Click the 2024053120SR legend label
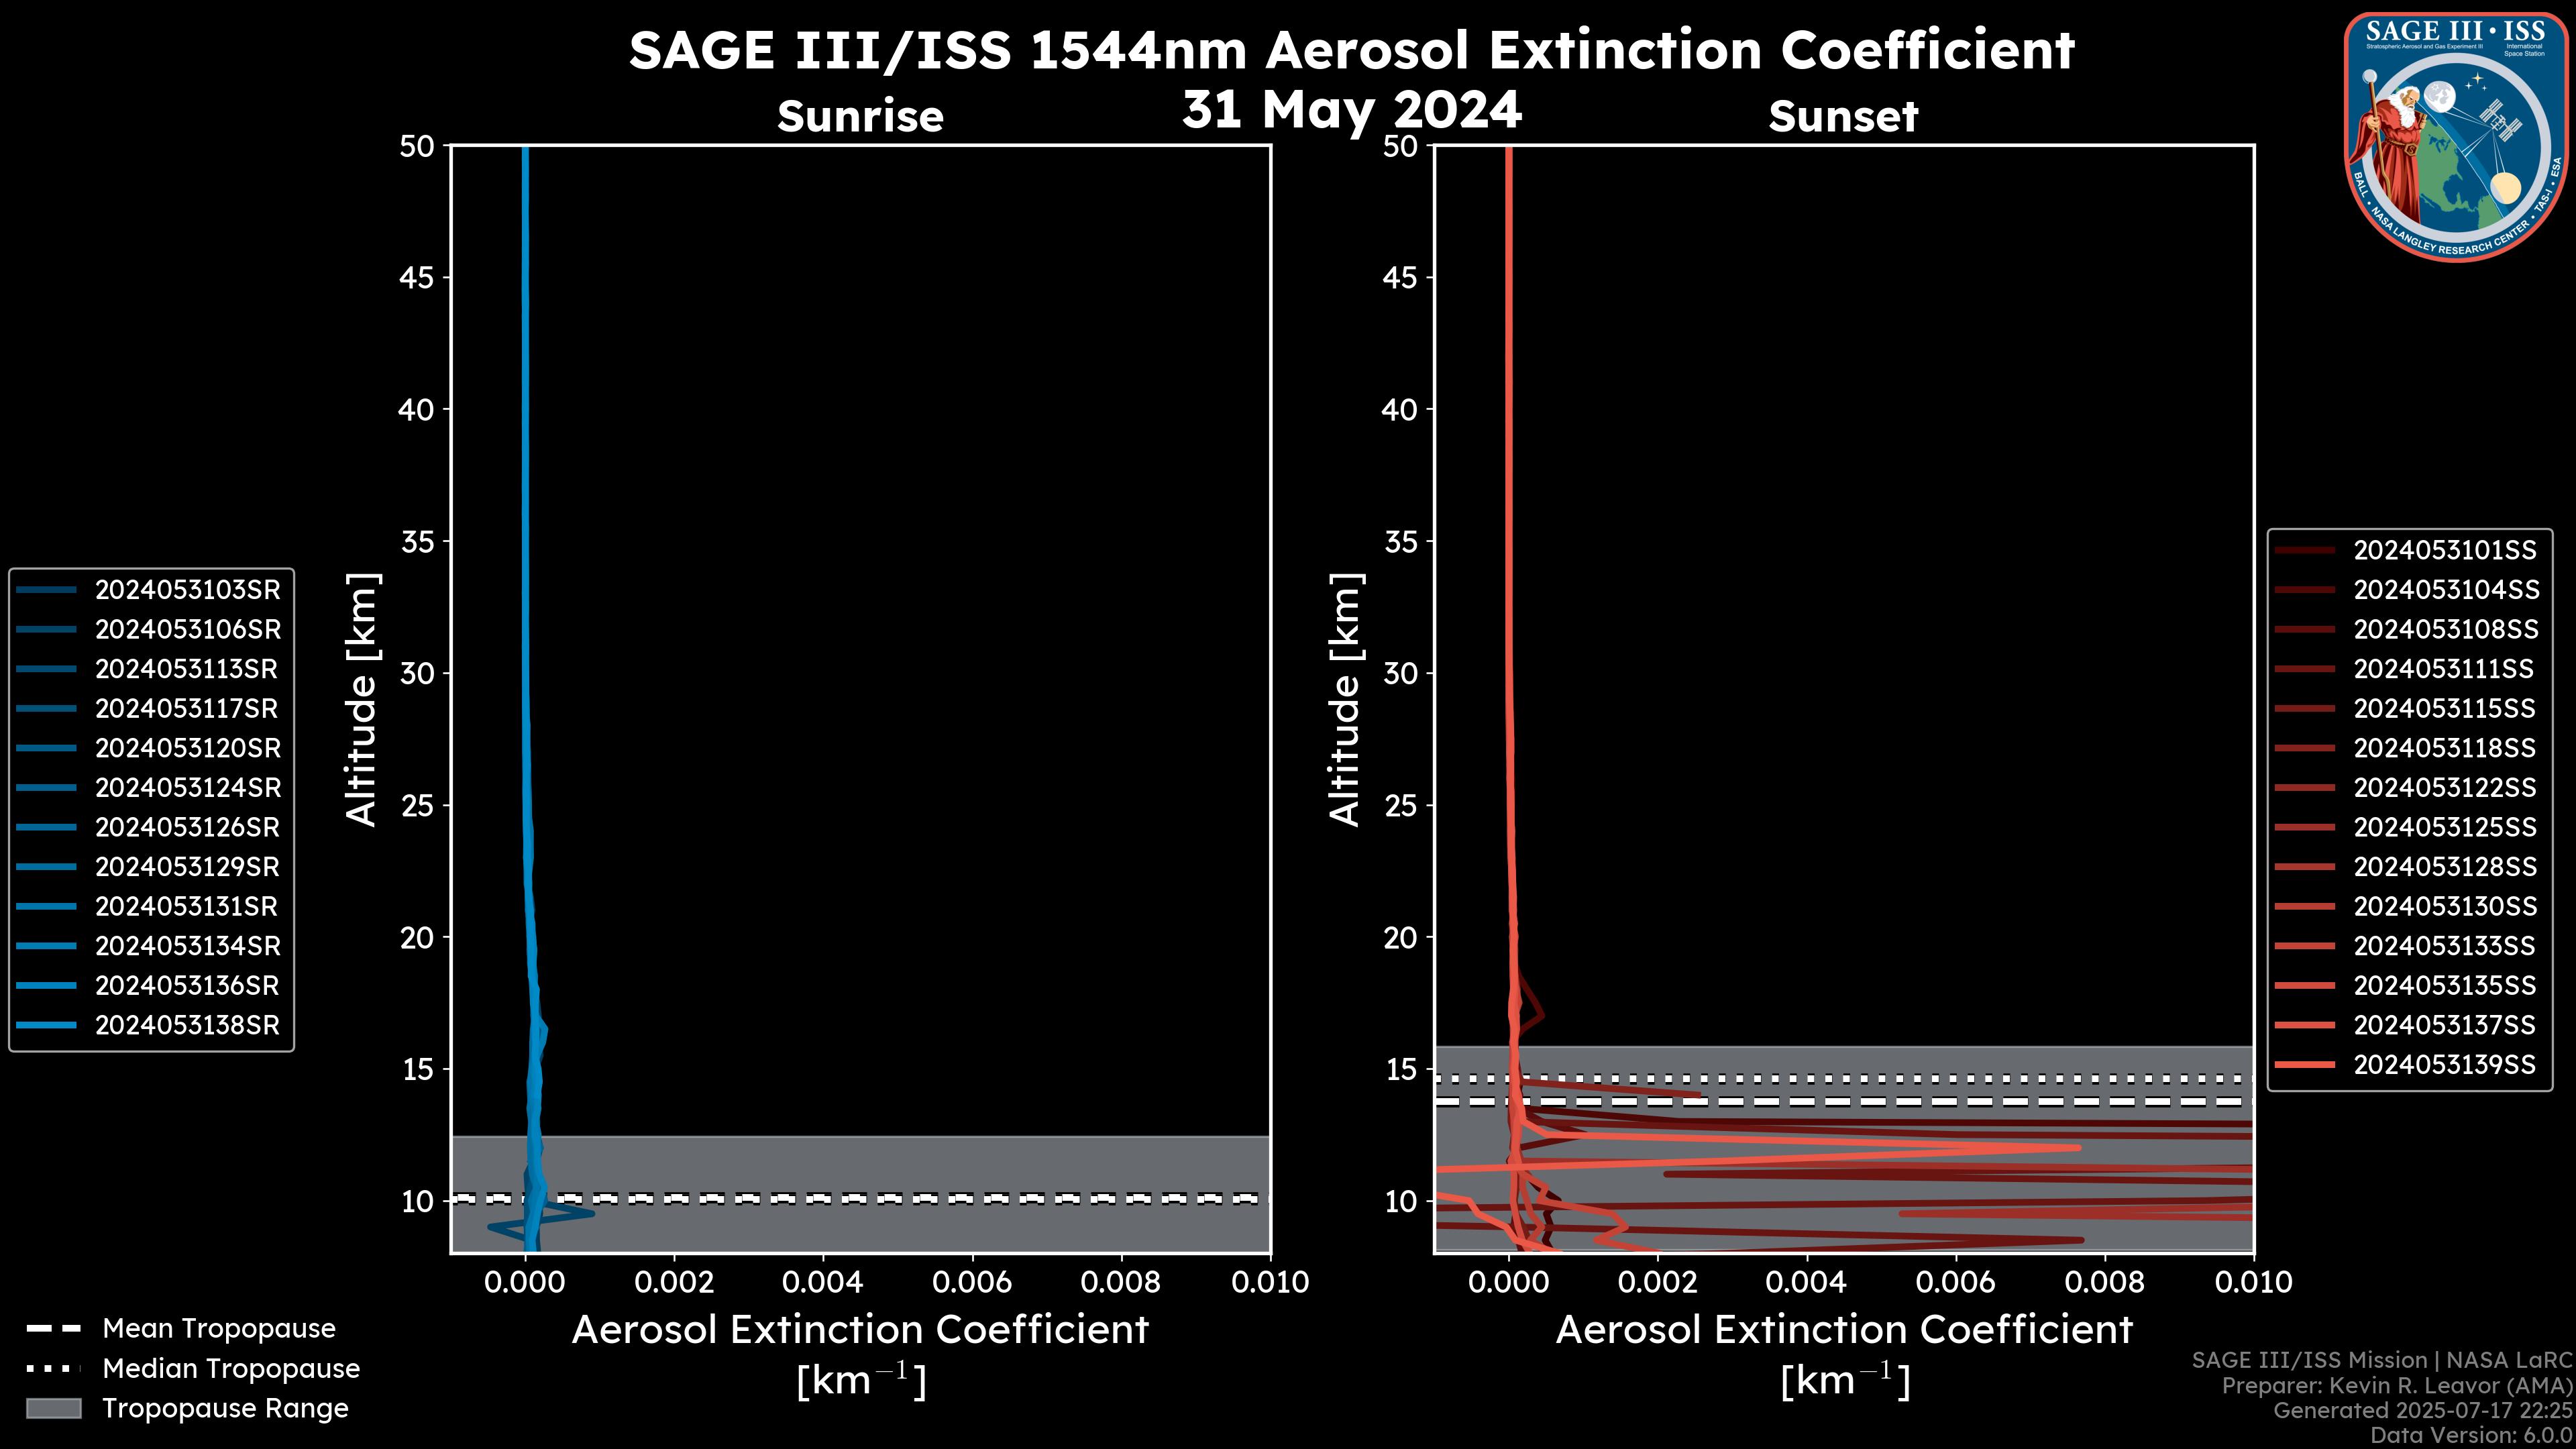 187,748
